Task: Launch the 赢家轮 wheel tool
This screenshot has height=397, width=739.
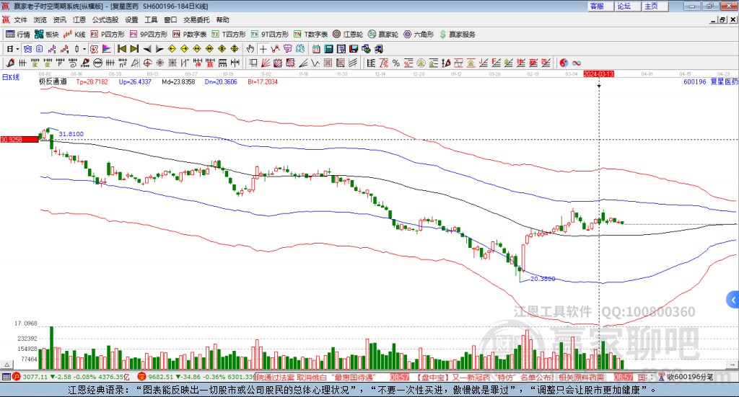Action: tap(383, 35)
